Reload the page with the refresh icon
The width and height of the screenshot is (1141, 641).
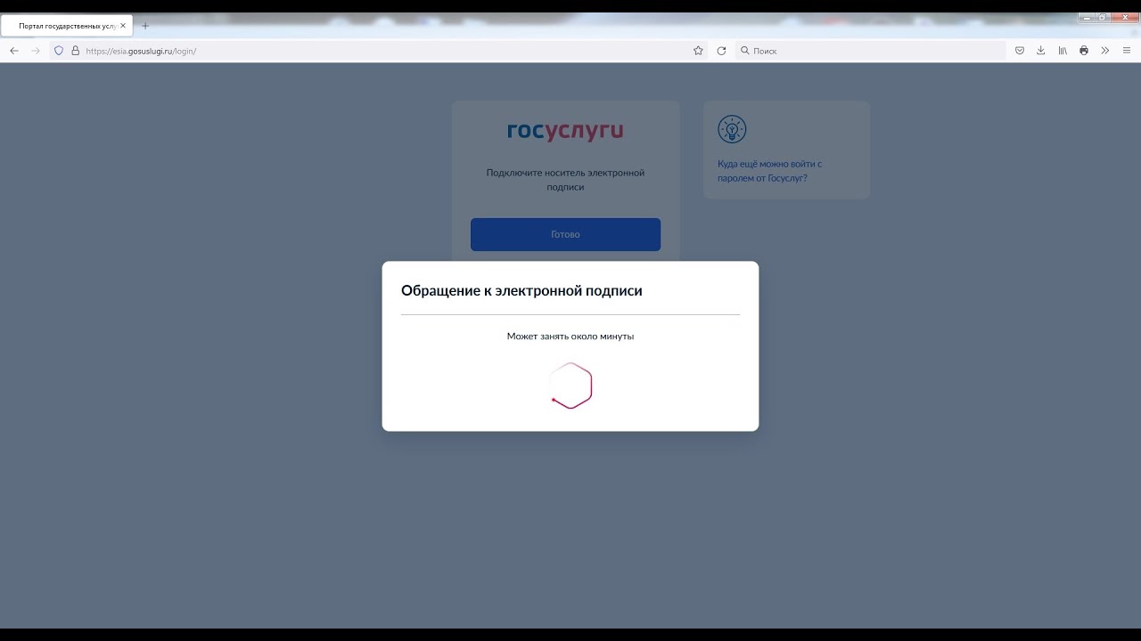721,51
